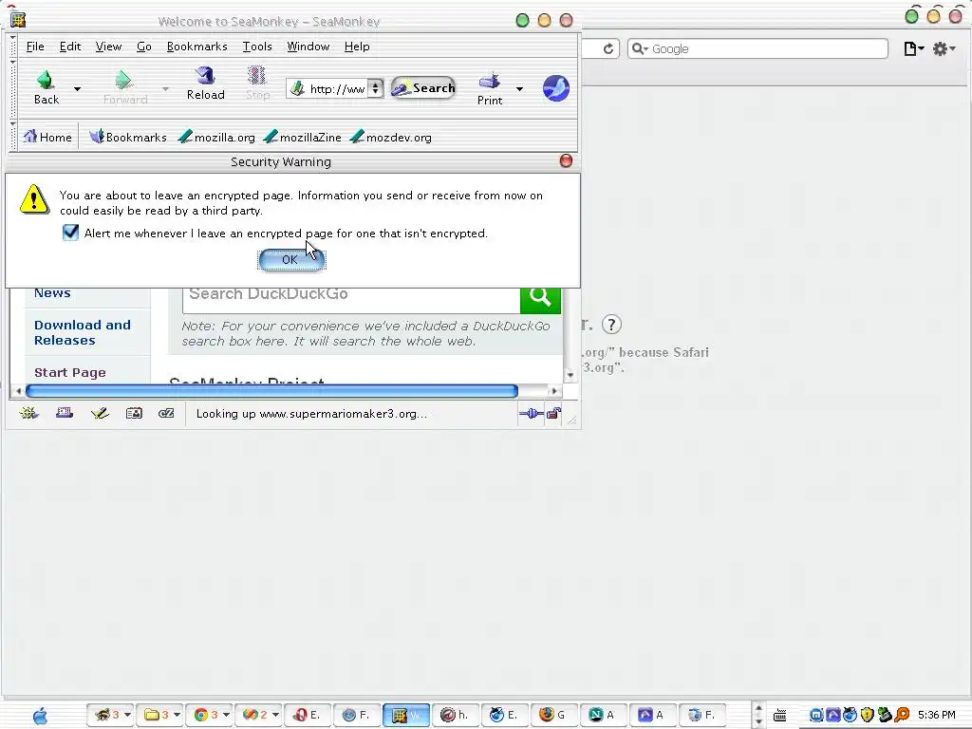Click the Search button beside URL bar
Screen dimensions: 972x729
click(x=424, y=88)
